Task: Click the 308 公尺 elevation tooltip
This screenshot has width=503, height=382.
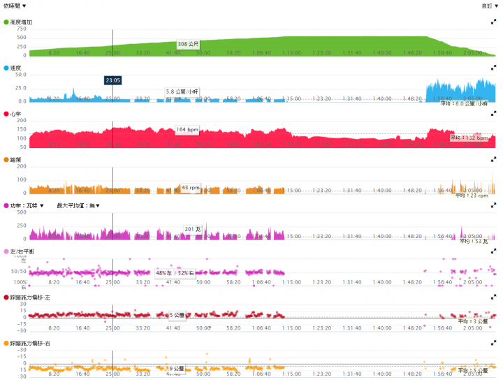Action: [189, 44]
